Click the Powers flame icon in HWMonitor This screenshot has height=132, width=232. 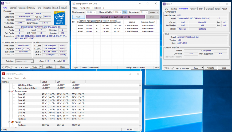13,122
